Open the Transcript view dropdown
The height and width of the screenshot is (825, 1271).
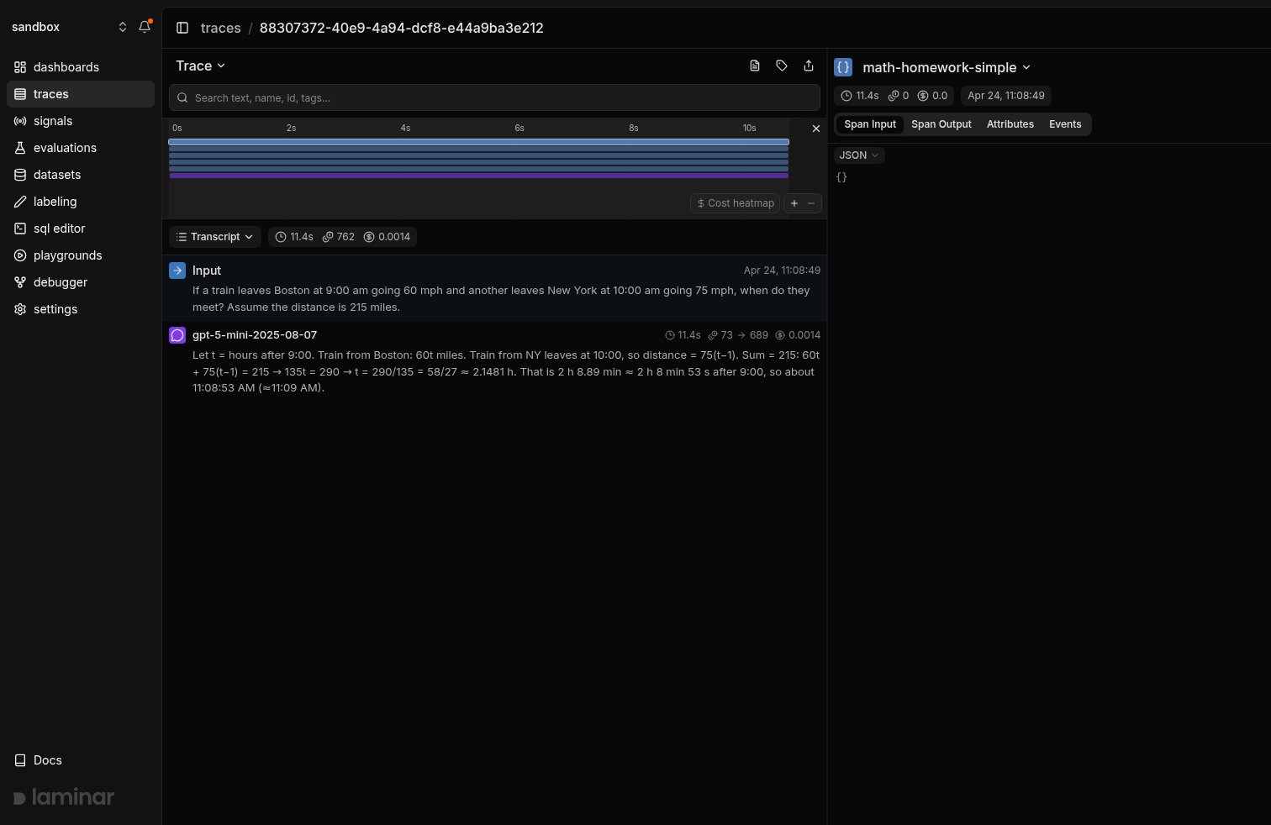[x=215, y=237]
